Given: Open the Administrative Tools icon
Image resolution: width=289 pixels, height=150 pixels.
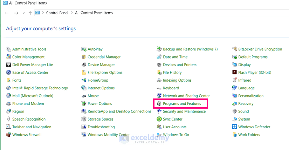Looking at the screenshot, I should (x=8, y=49).
